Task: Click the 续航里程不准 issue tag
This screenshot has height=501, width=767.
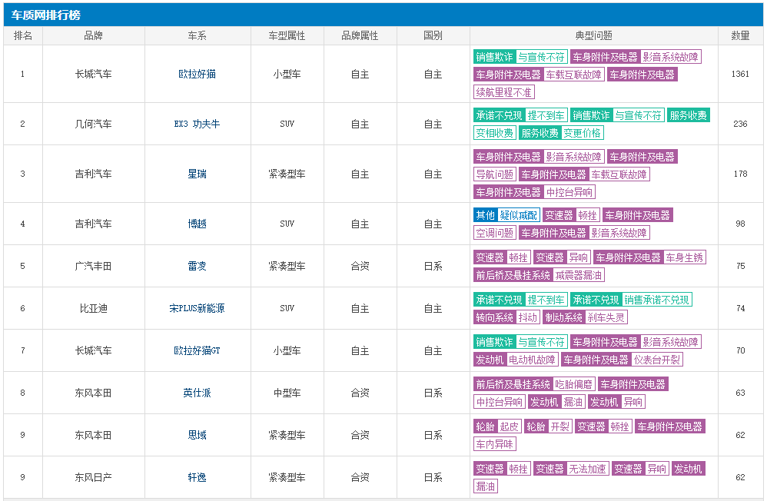Action: [504, 92]
